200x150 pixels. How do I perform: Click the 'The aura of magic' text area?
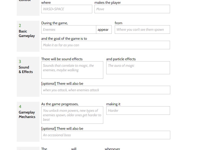pos(138,68)
